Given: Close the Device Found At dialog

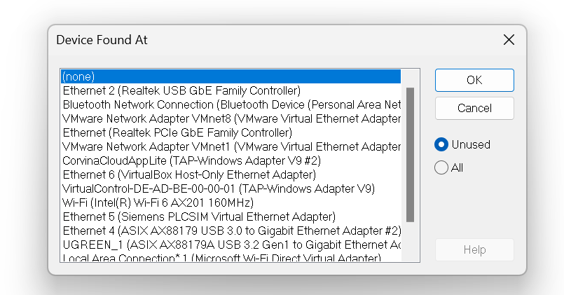Looking at the screenshot, I should click(x=509, y=39).
